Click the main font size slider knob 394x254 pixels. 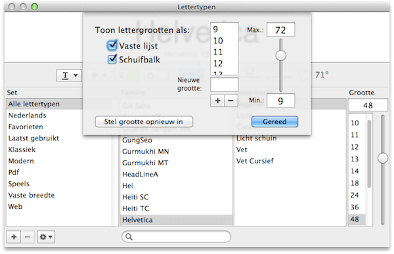click(x=383, y=158)
